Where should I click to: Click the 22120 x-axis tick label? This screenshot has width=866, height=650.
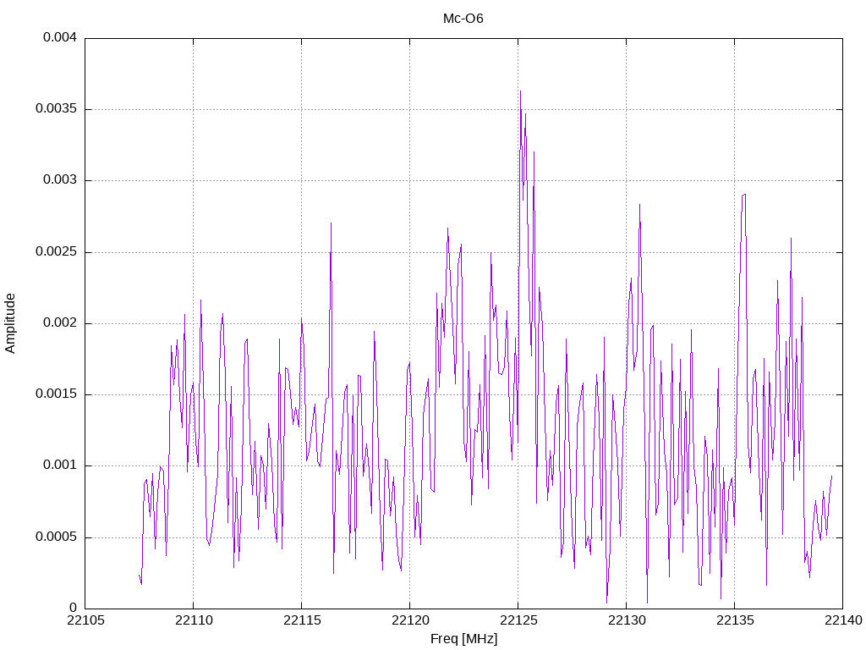coord(410,620)
